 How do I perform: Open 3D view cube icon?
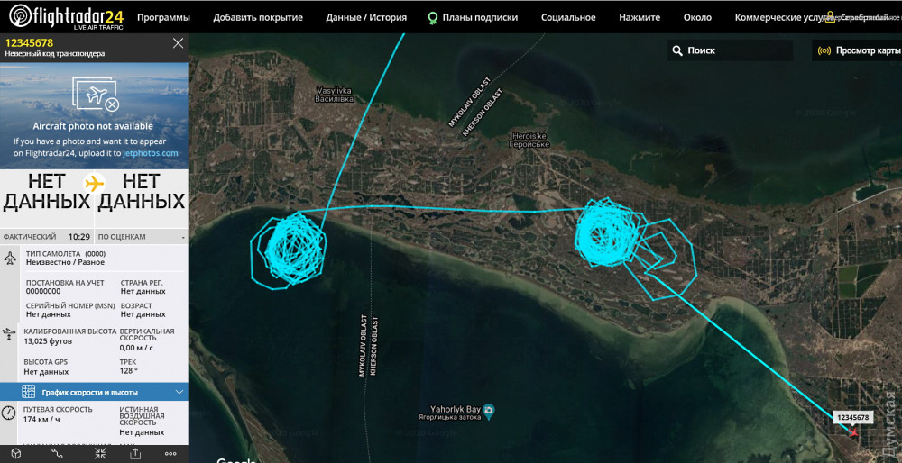pos(16,453)
